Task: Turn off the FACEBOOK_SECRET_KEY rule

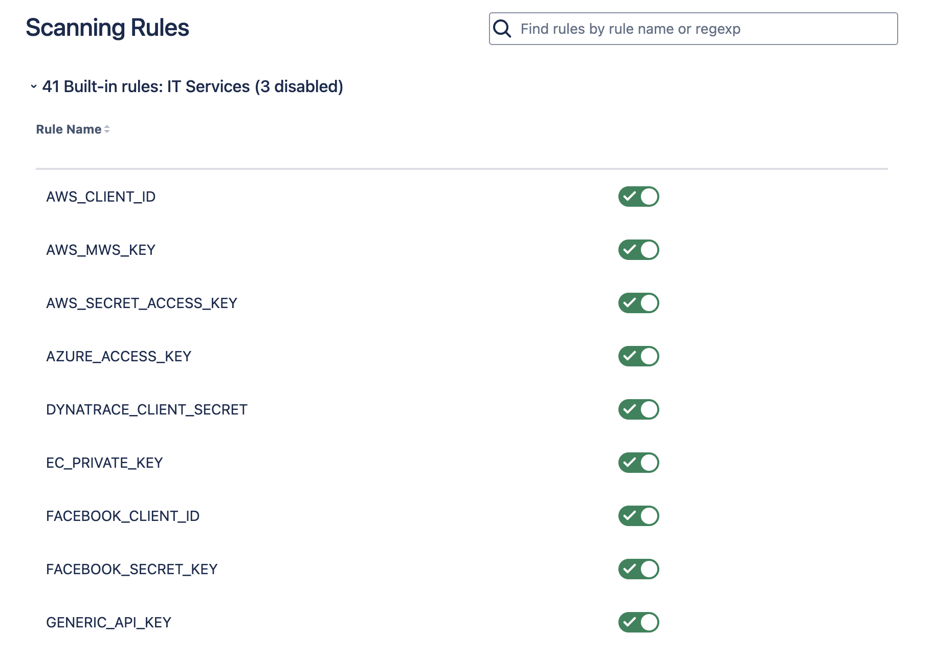Action: [638, 569]
